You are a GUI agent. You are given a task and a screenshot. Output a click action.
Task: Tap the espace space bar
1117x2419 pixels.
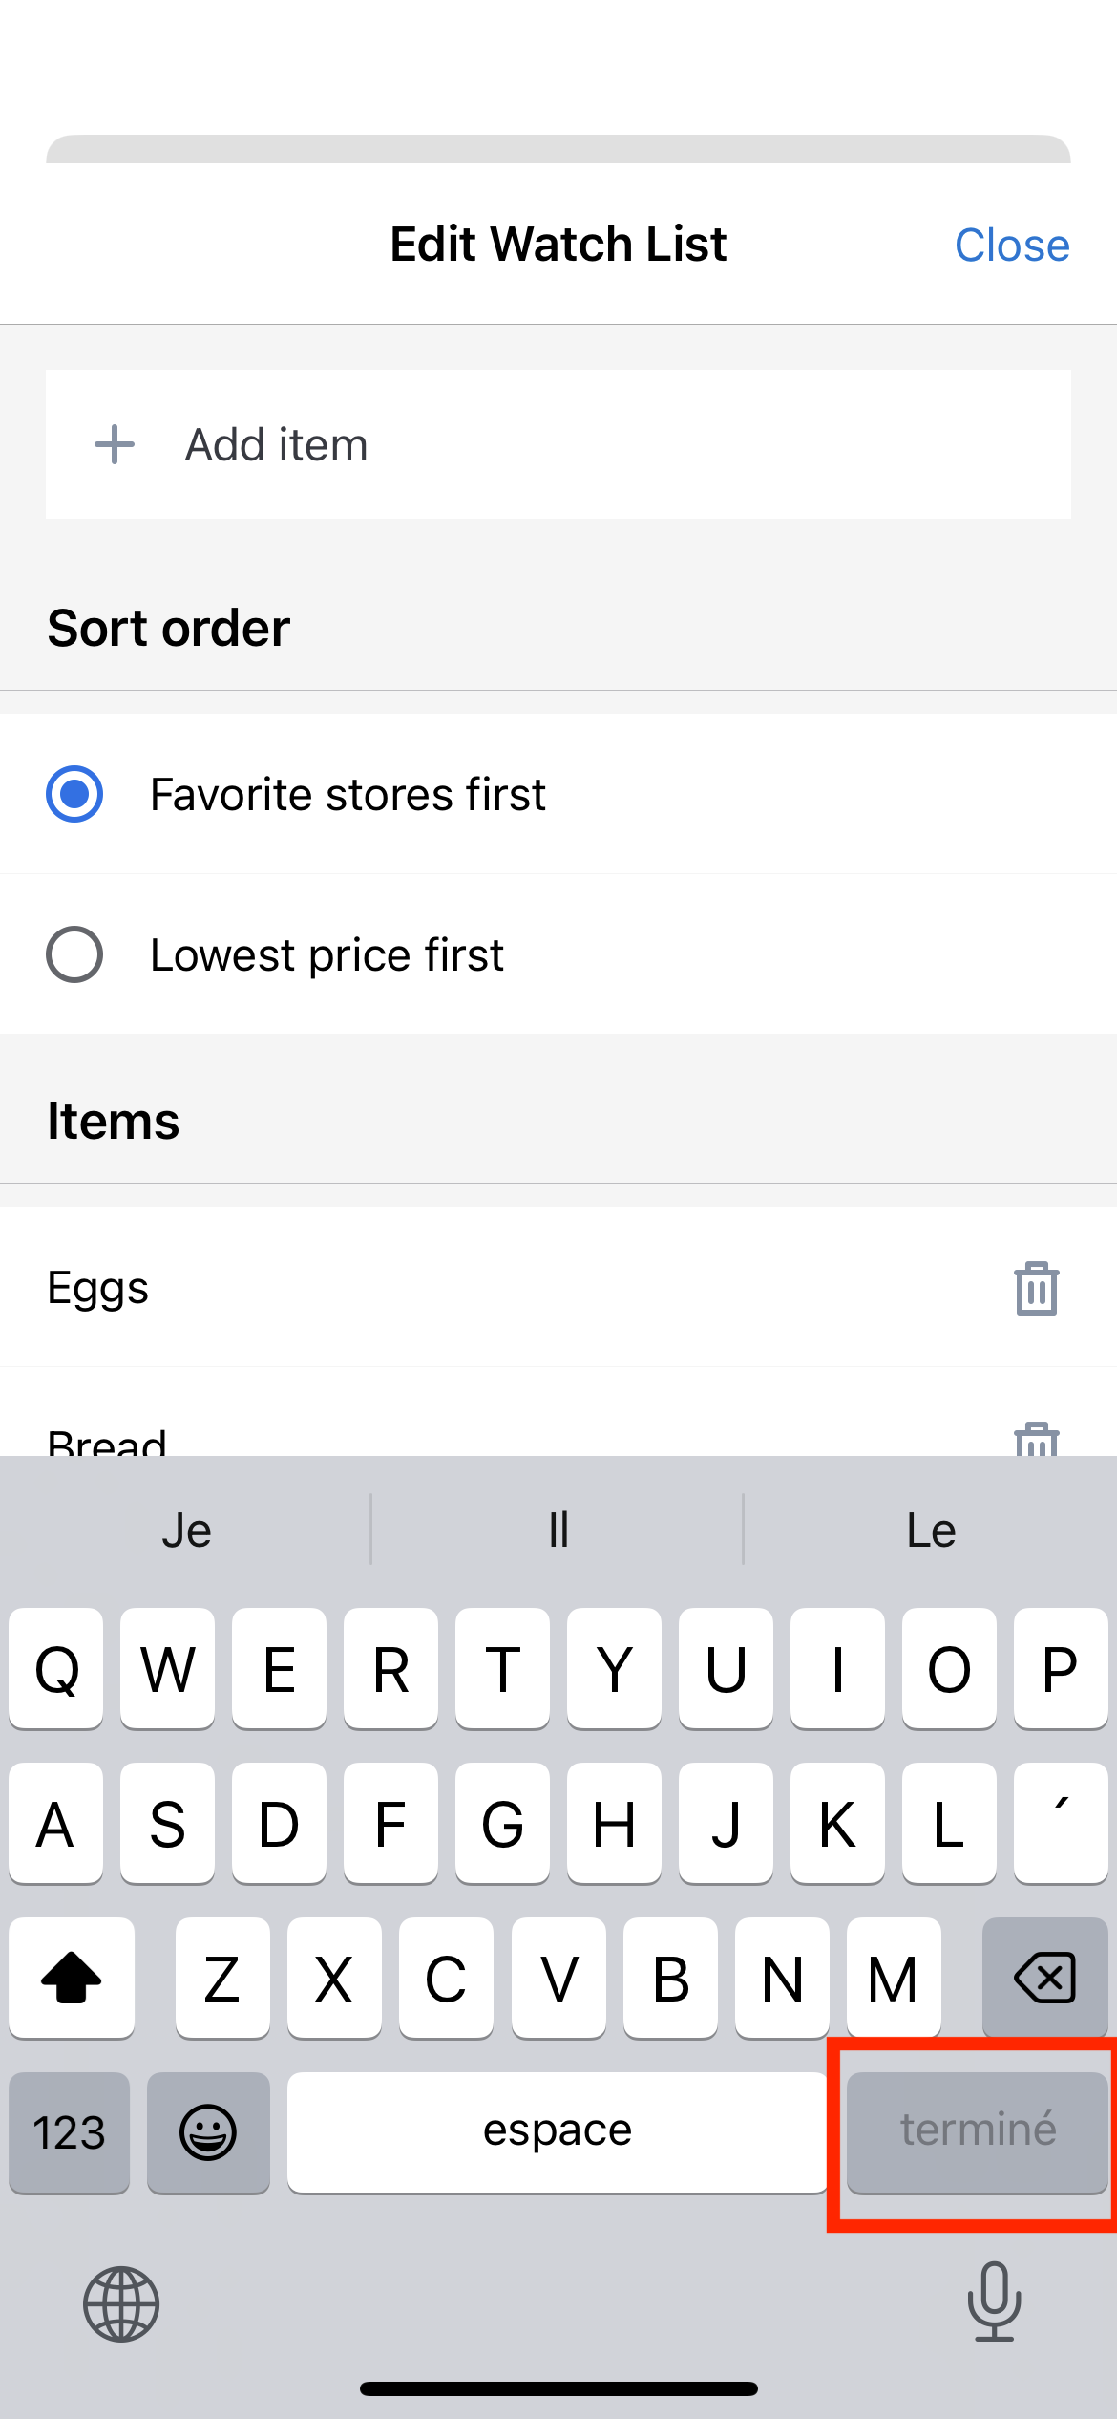coord(558,2132)
